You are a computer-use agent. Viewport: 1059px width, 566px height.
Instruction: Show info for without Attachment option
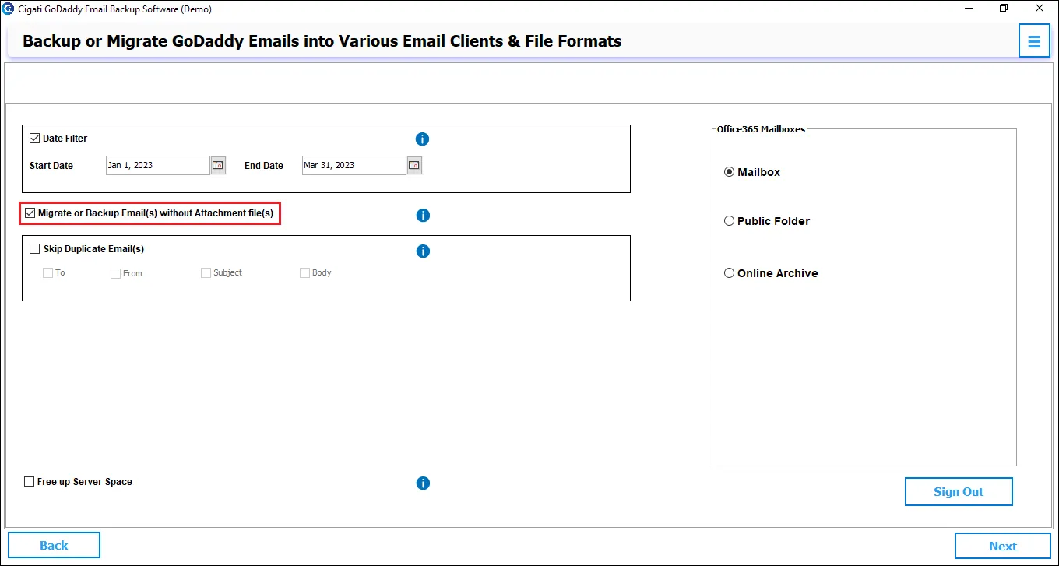pos(423,216)
